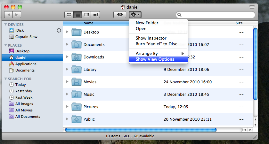The height and width of the screenshot is (144, 269).
Task: Expand the Movies folder row
Action: [x=67, y=82]
